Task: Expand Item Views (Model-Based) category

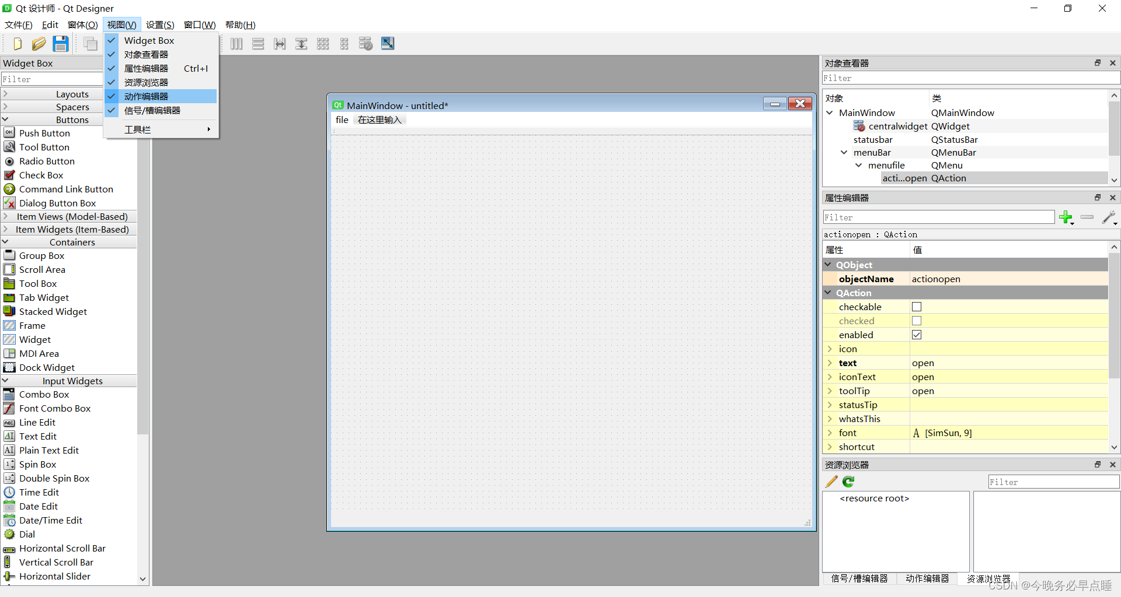Action: (5, 216)
